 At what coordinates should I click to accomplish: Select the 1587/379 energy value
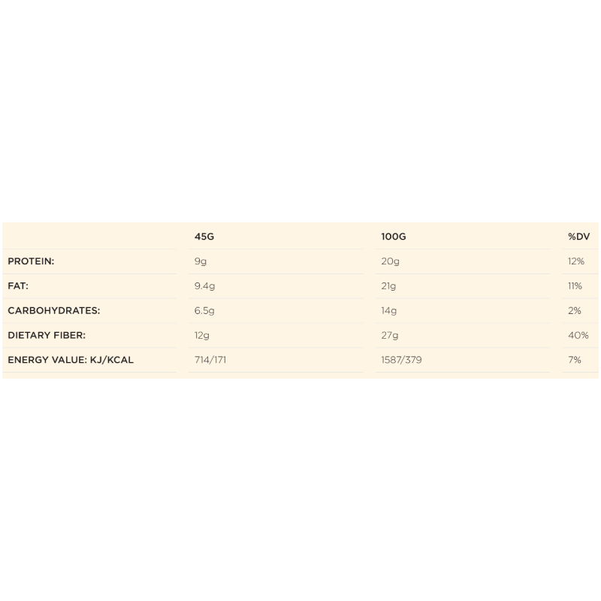click(401, 360)
